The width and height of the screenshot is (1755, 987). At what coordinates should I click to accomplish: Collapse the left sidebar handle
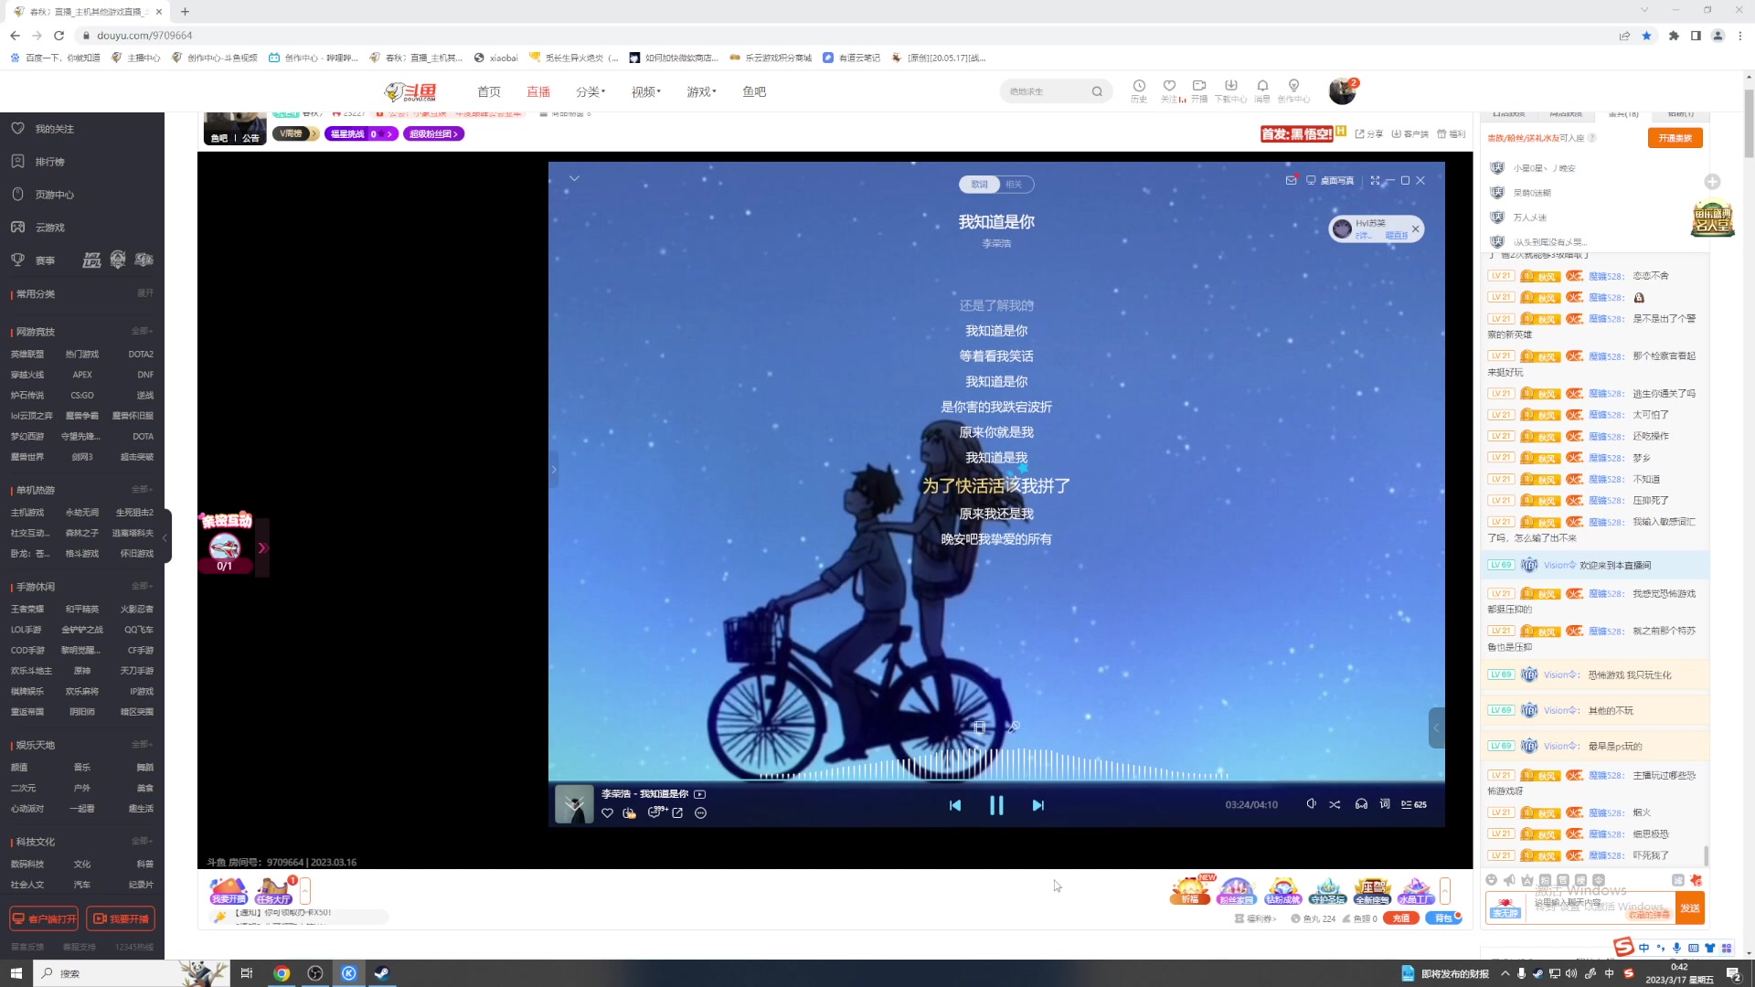[165, 537]
